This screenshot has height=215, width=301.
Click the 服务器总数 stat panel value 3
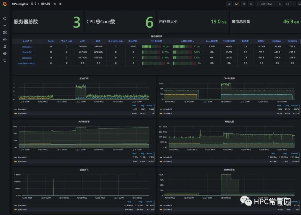77,23
